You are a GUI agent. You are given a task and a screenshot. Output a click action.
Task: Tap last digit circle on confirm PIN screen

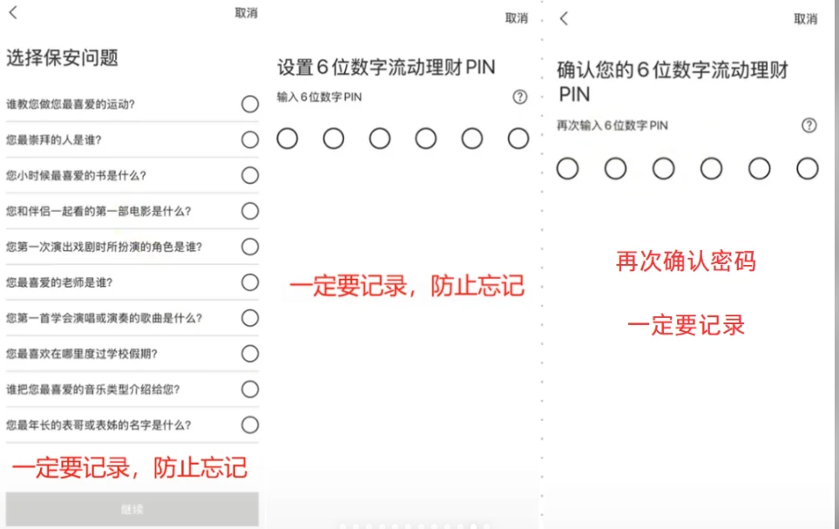pos(807,169)
